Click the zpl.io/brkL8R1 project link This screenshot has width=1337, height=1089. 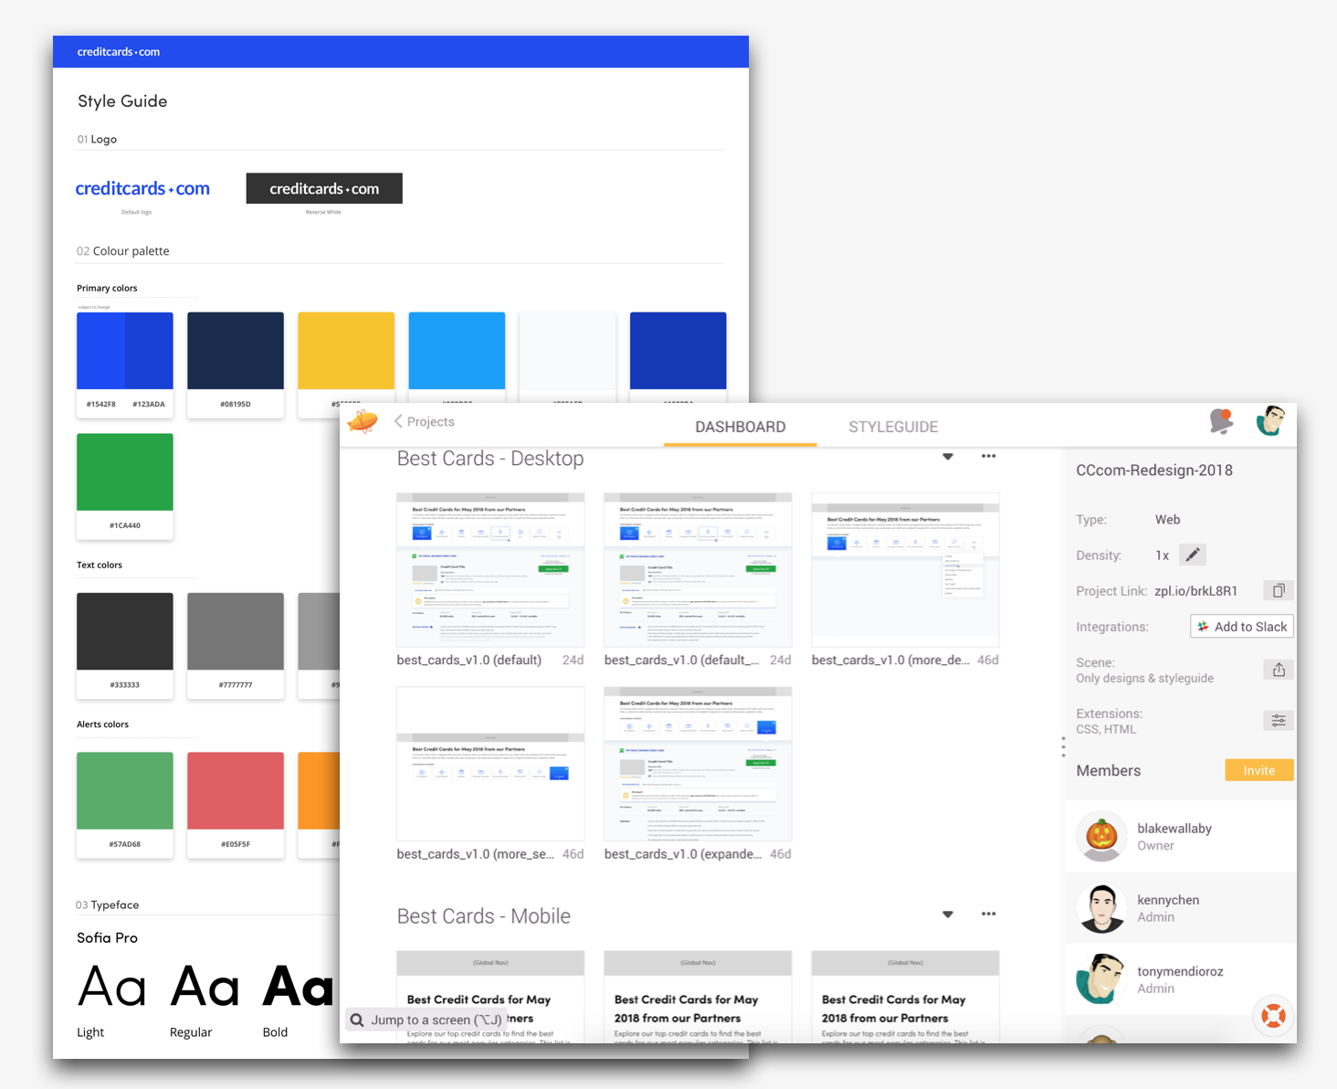point(1195,591)
